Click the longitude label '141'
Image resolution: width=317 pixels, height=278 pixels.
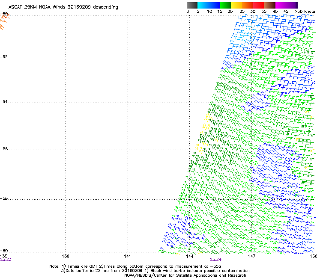click(127, 256)
